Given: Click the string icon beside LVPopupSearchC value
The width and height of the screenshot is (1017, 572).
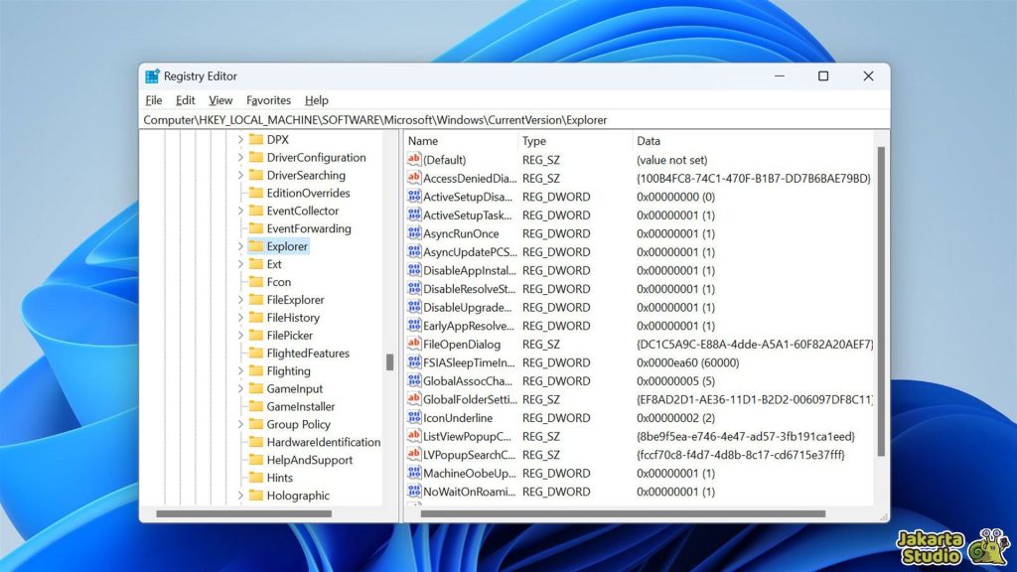Looking at the screenshot, I should (415, 454).
